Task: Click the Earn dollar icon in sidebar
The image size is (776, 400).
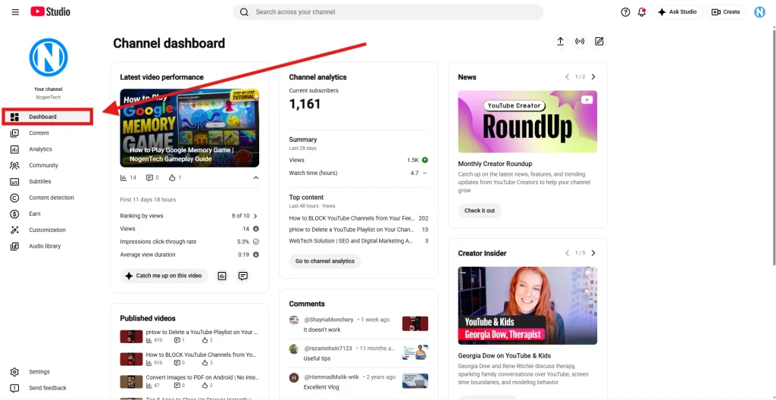Action: tap(15, 214)
